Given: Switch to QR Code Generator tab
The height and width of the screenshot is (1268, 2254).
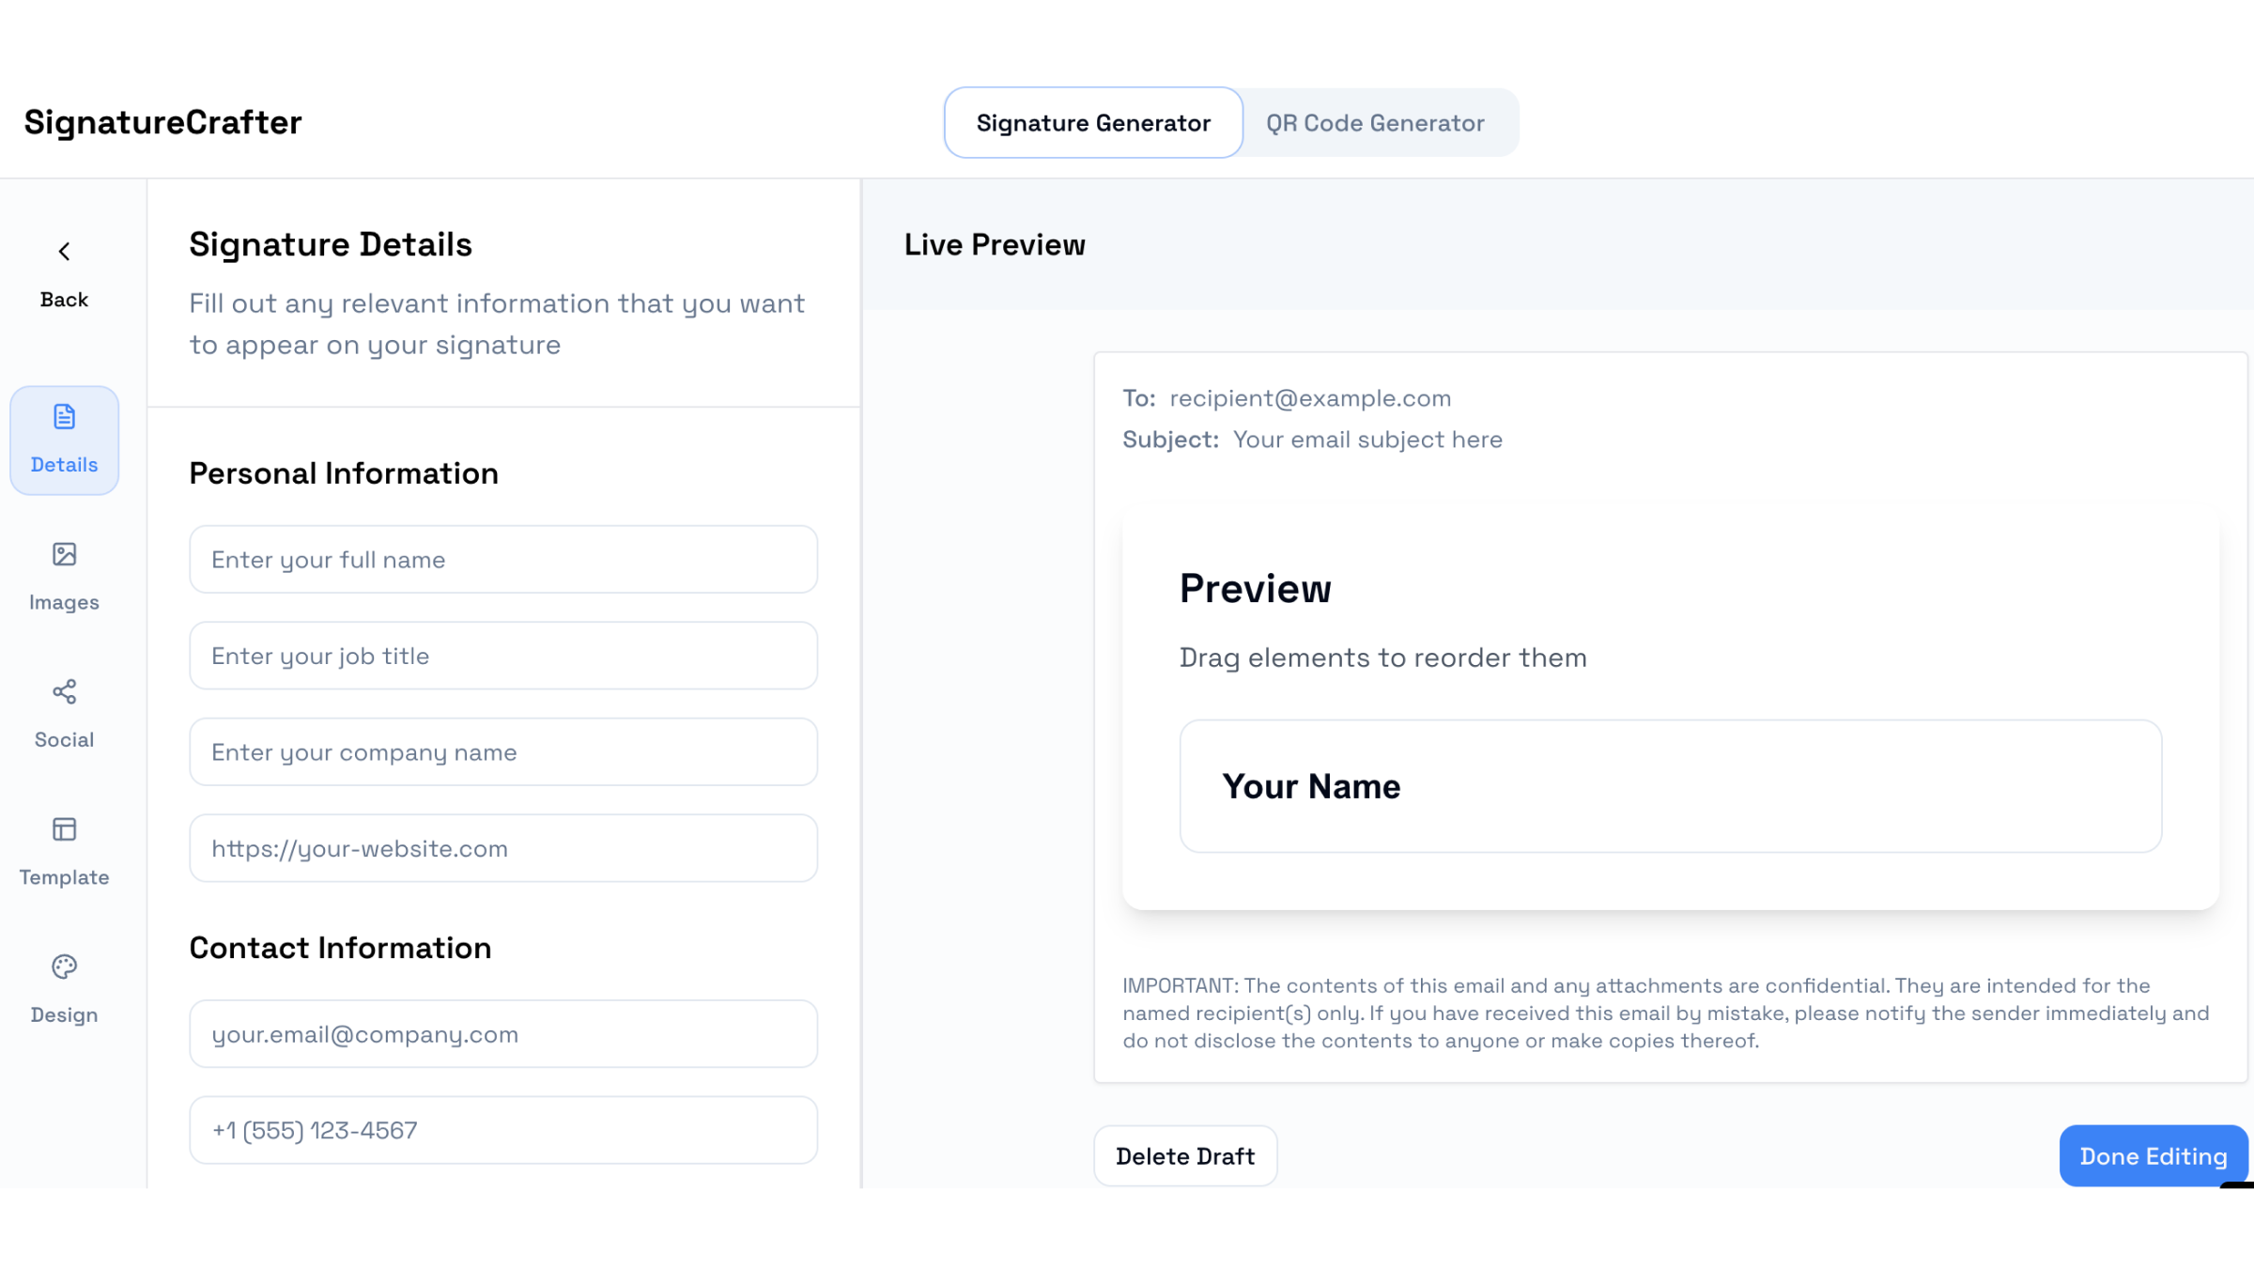Looking at the screenshot, I should 1375,123.
